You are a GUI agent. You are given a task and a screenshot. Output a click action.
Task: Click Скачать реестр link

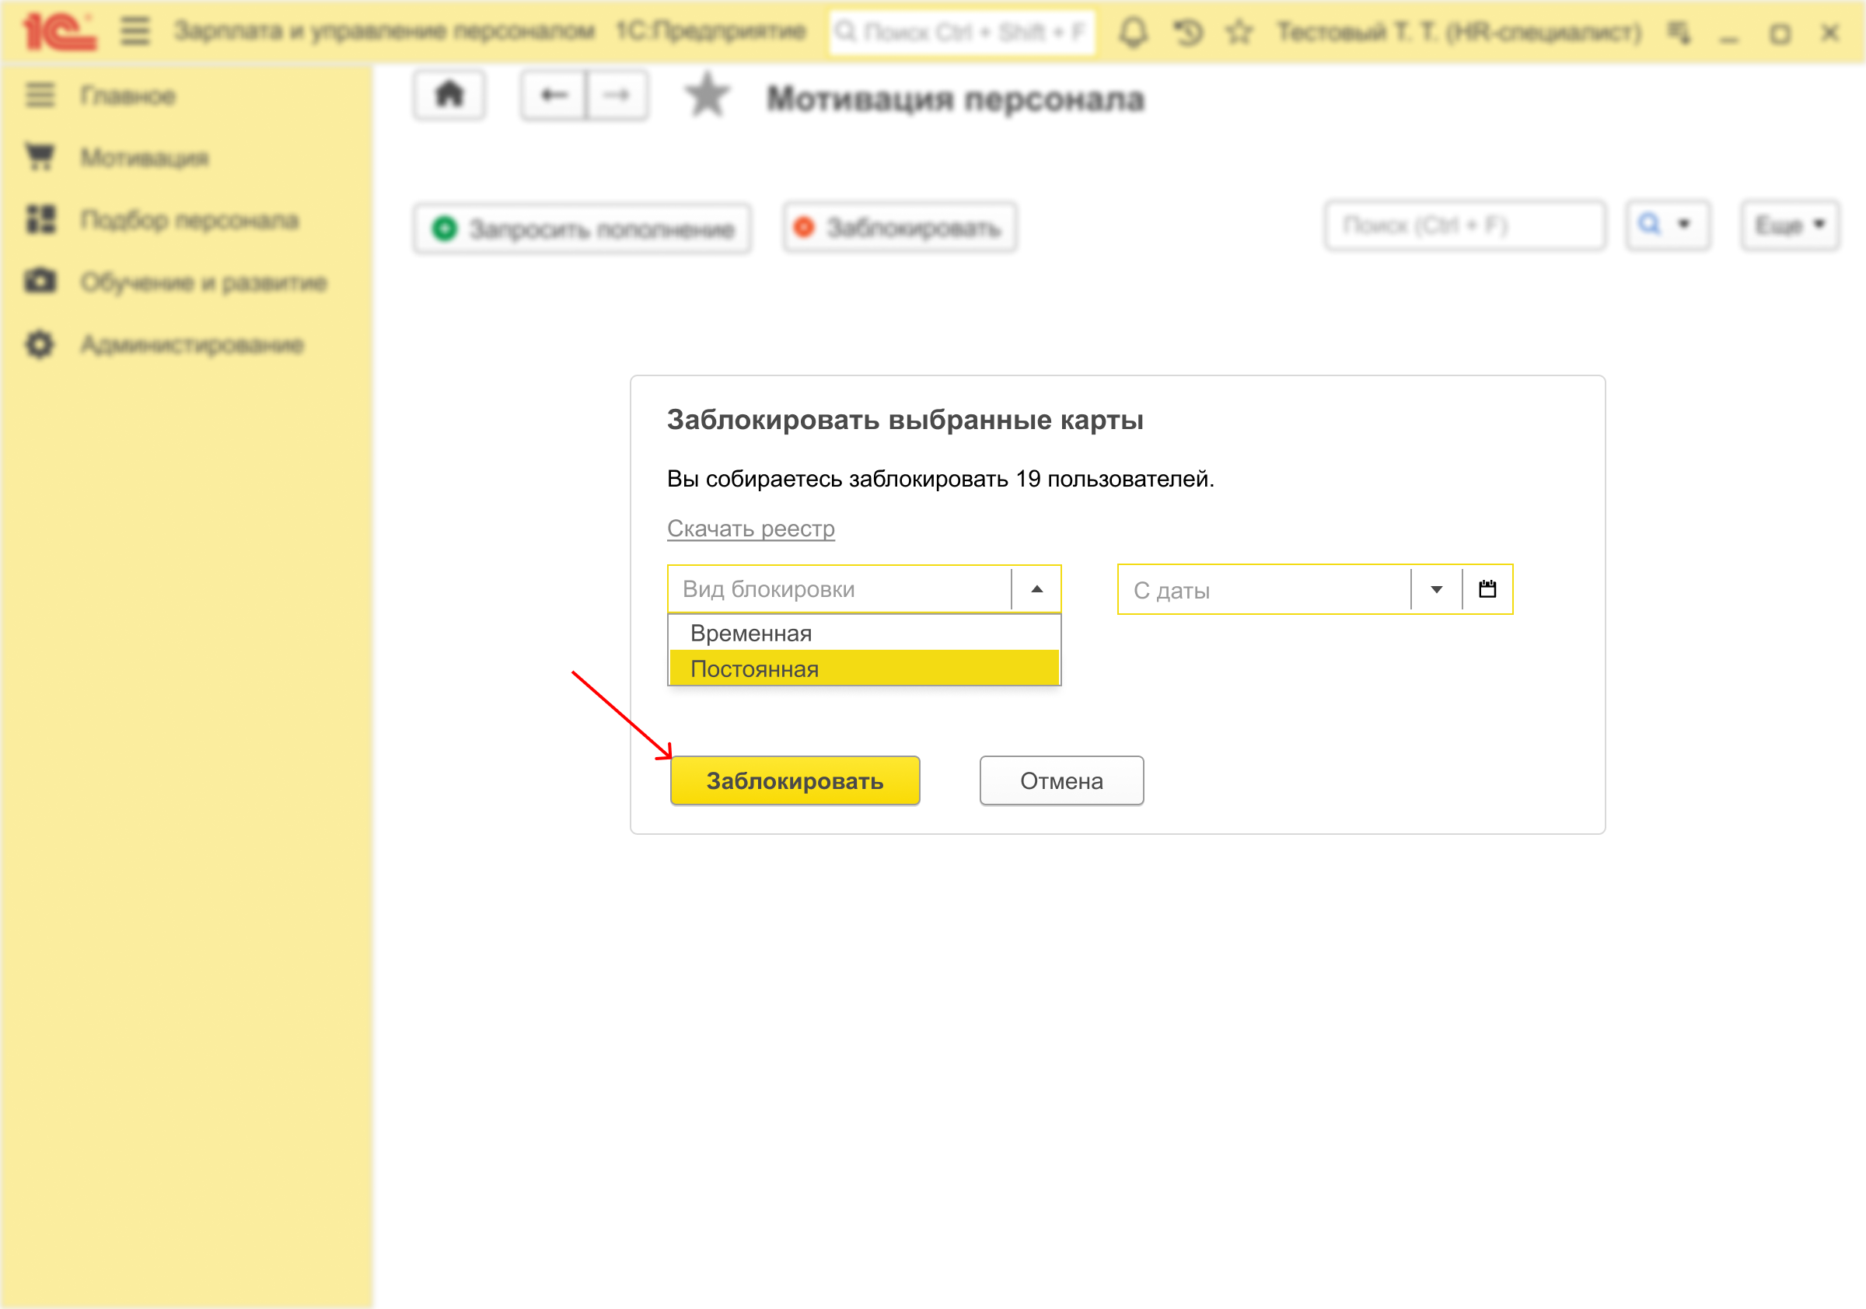(x=750, y=529)
